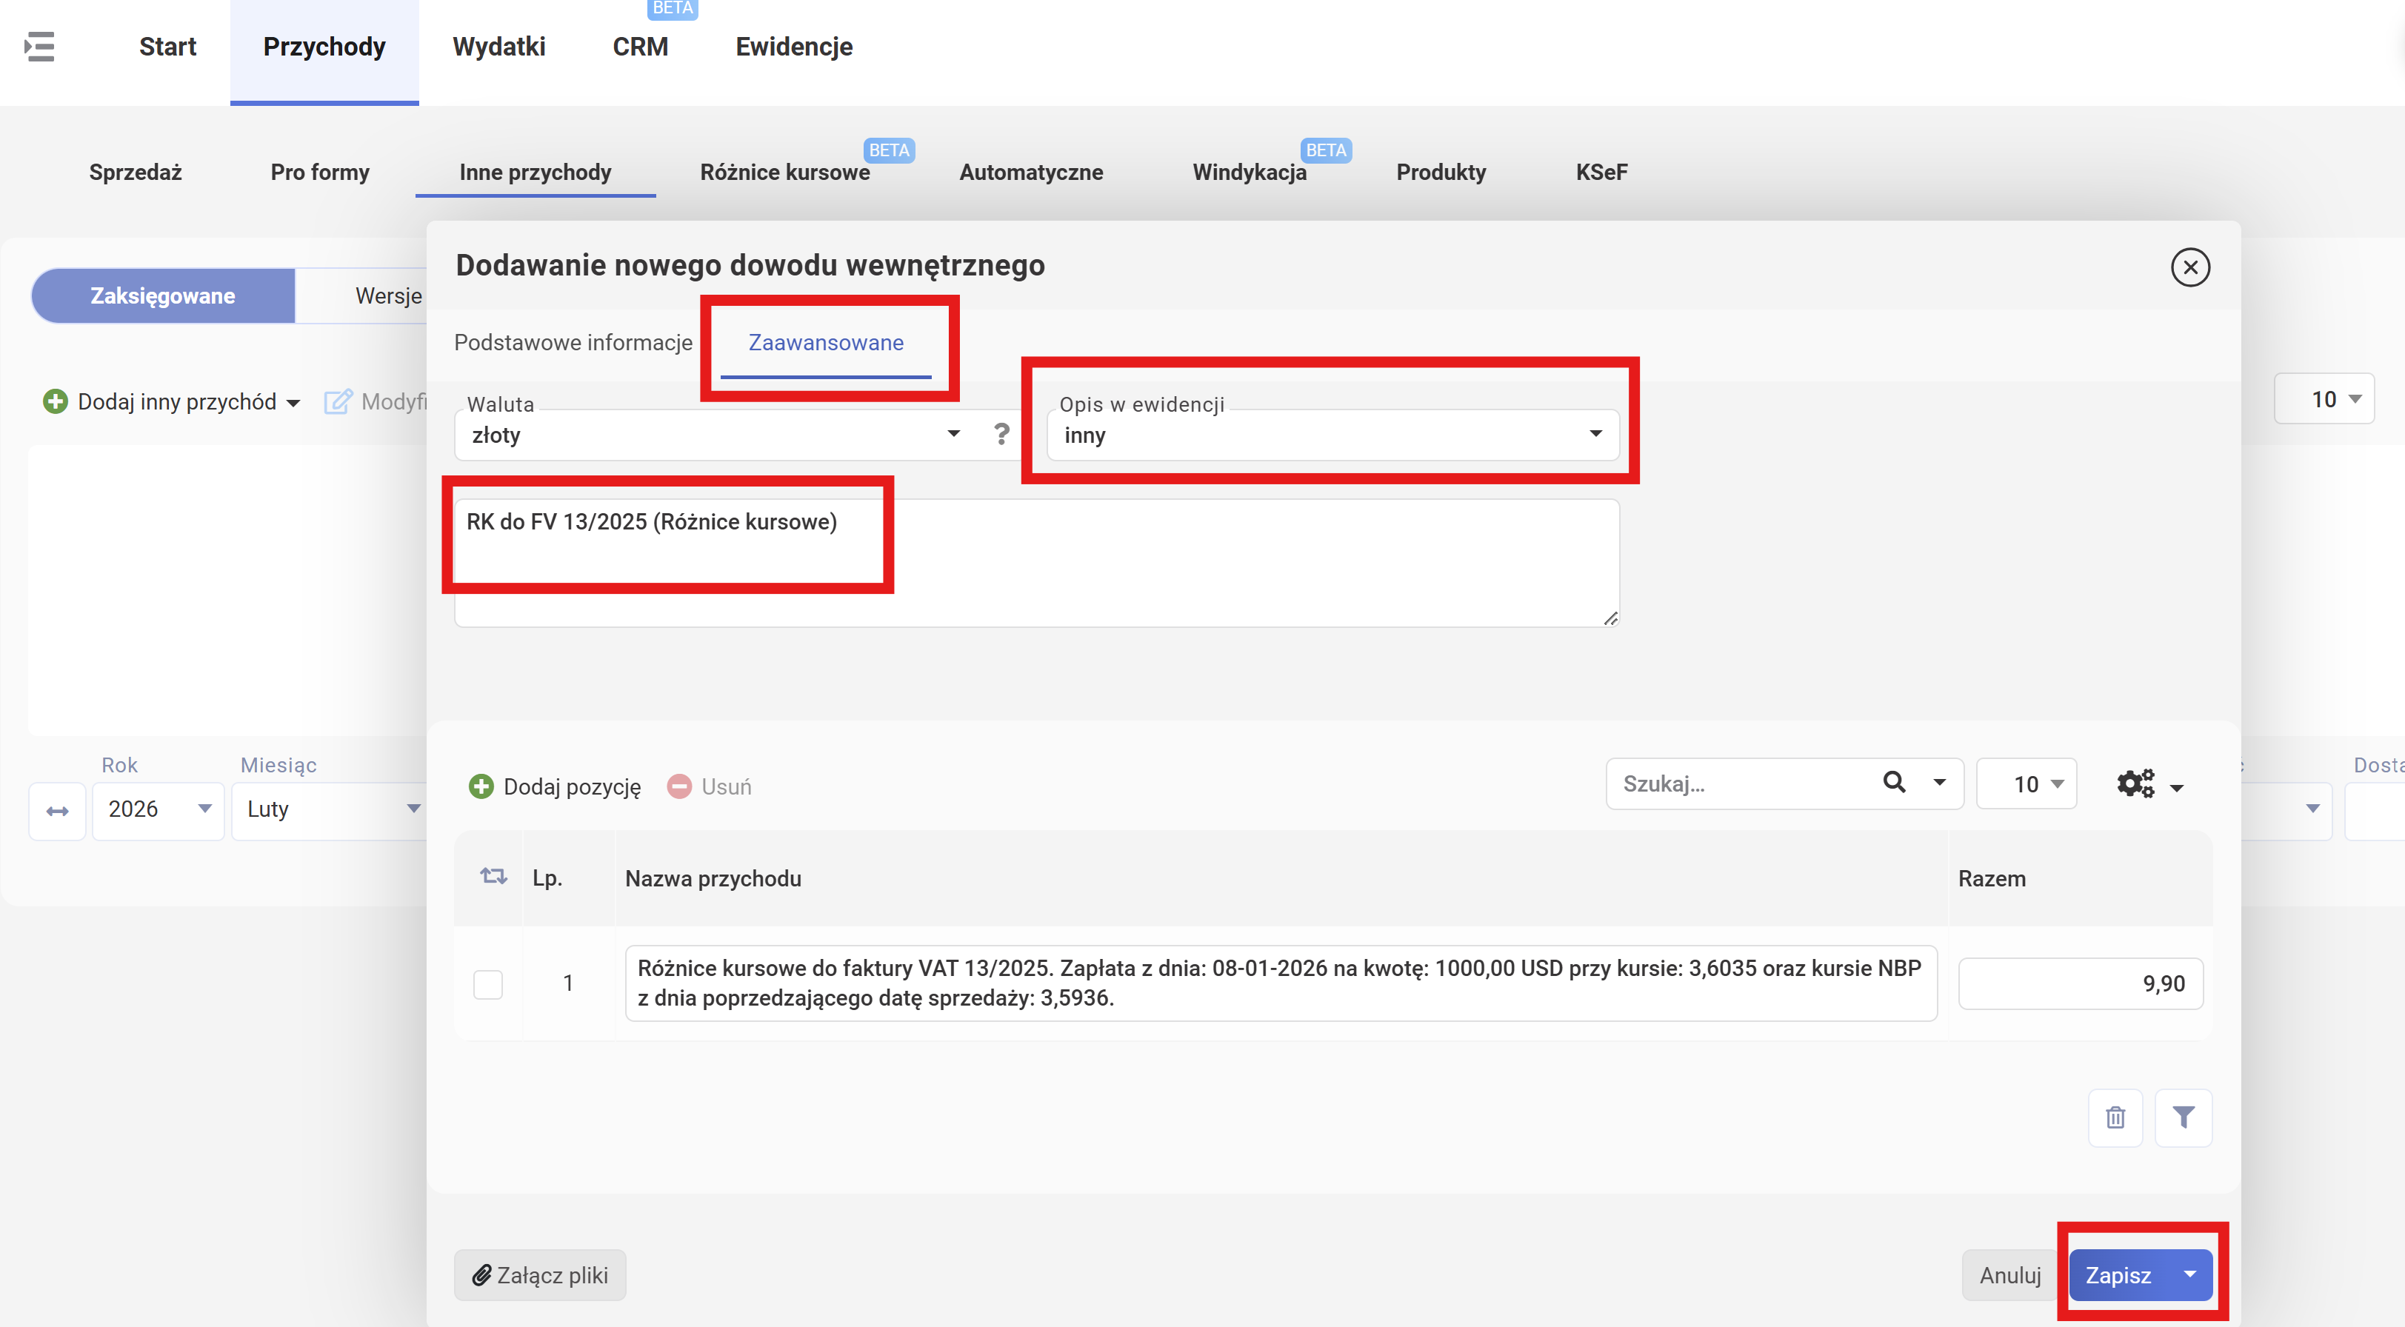Click the Dodaj pozycję button

coord(555,786)
